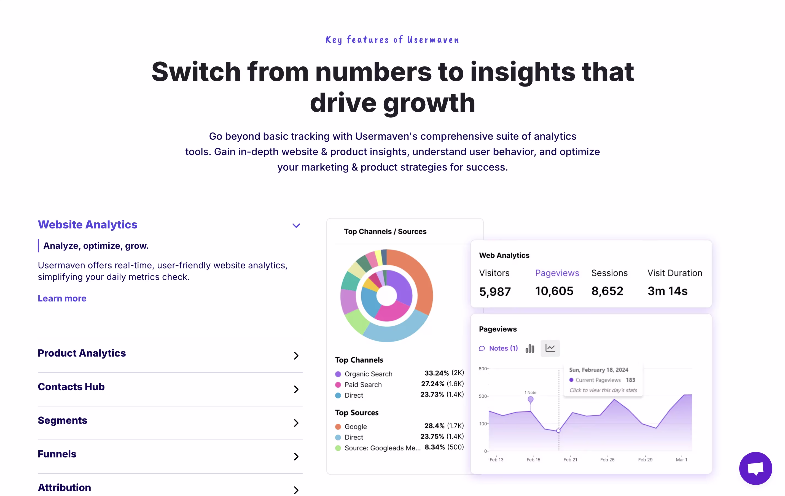Click the 8,652 sessions number
This screenshot has height=496, width=785.
pos(607,291)
